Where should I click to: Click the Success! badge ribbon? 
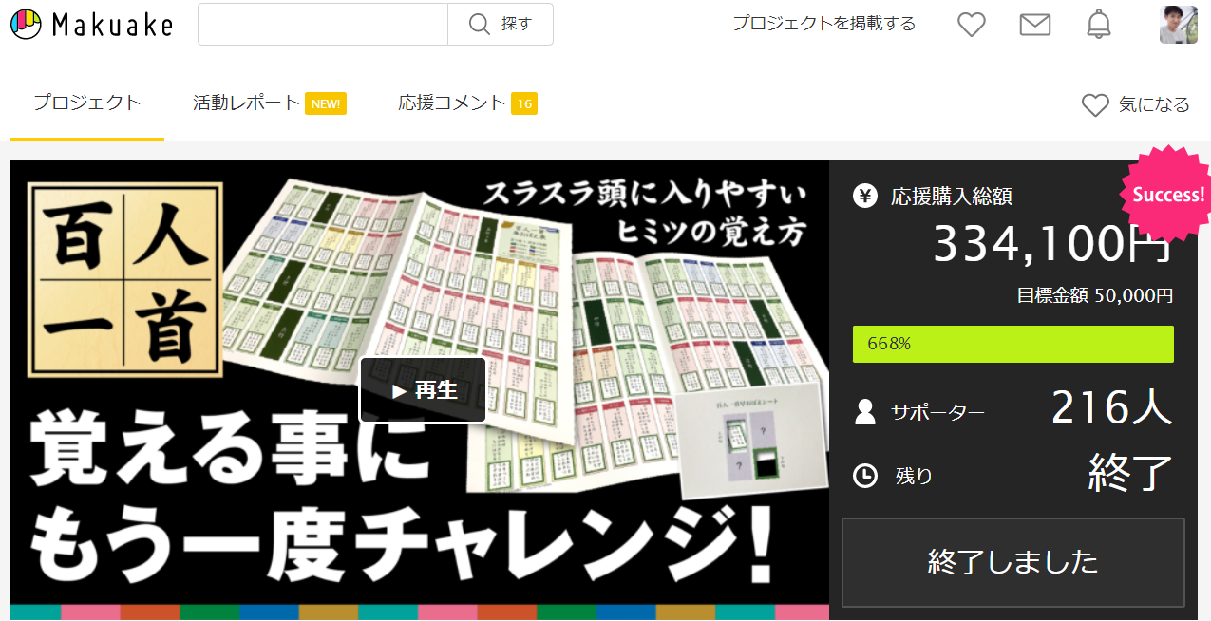click(1167, 195)
